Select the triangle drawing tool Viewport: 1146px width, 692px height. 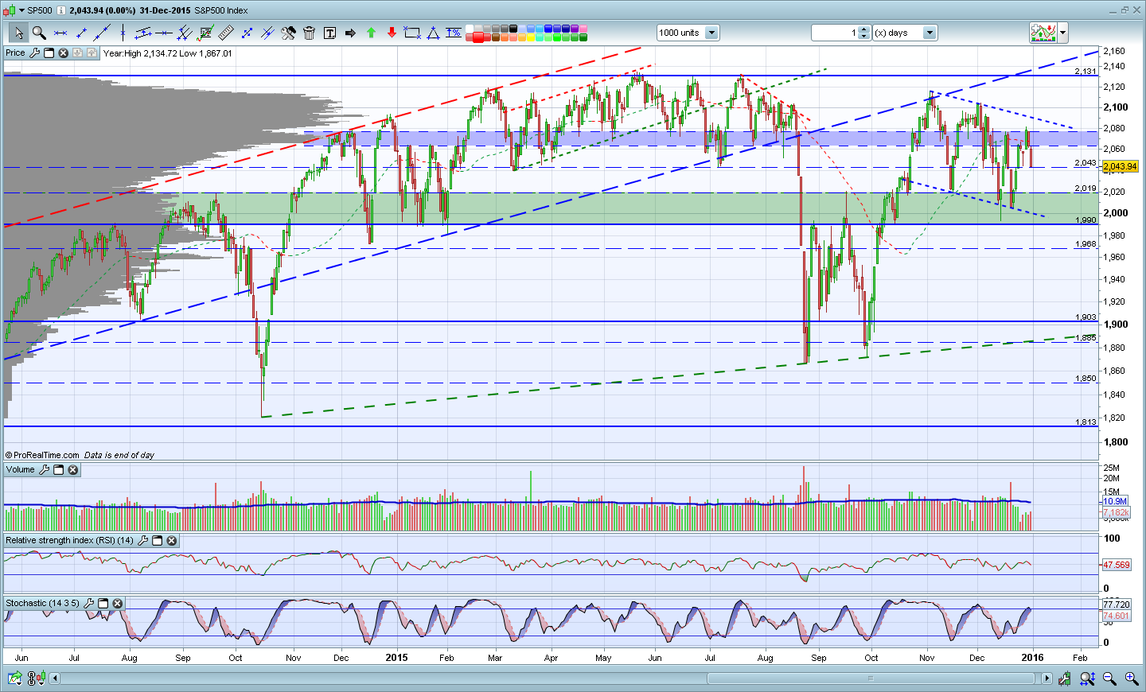coord(433,33)
